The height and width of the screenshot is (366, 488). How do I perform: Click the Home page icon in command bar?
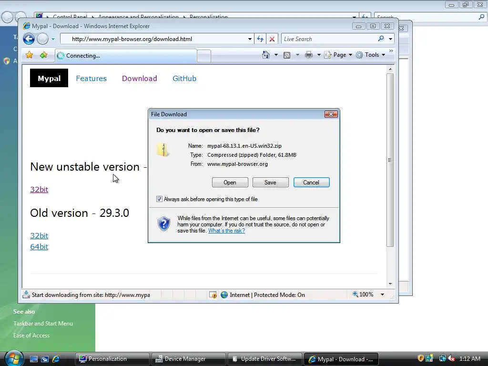[265, 55]
